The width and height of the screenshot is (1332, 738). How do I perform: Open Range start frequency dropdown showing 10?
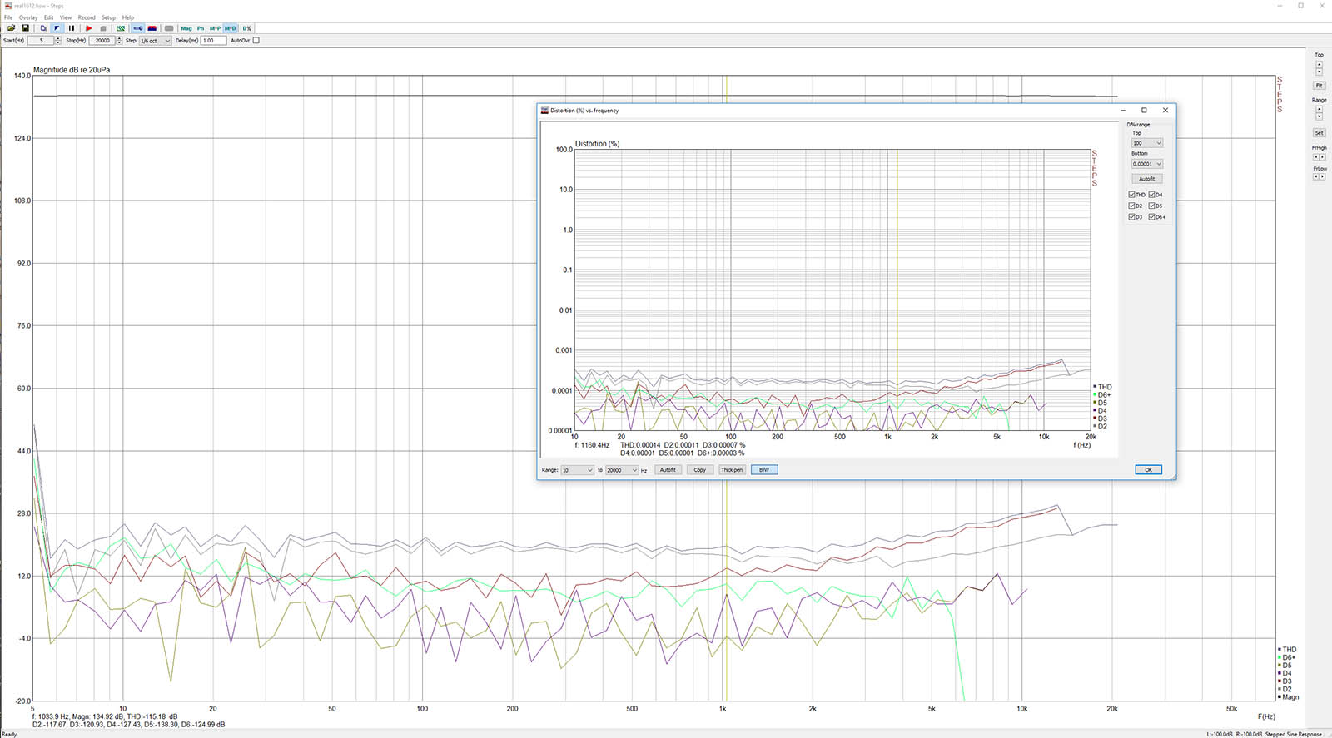pyautogui.click(x=577, y=470)
